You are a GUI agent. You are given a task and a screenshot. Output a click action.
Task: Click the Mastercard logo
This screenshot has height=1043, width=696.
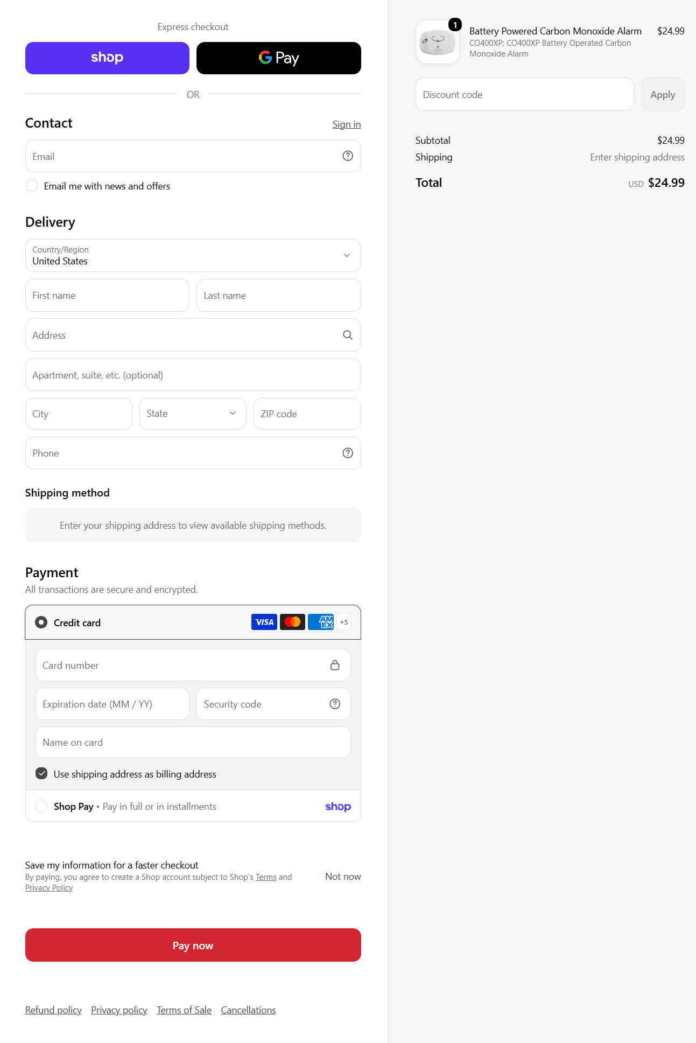click(x=292, y=622)
